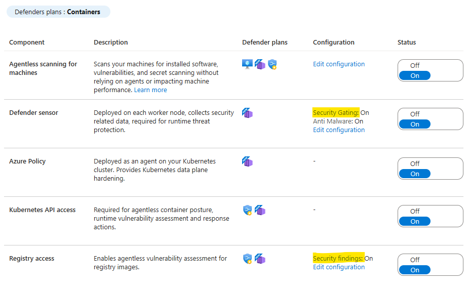
Task: Select the Defender sensor component name
Action: pos(33,113)
